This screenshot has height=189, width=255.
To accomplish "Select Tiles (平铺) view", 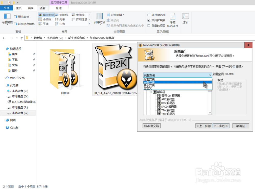I will [44, 24].
